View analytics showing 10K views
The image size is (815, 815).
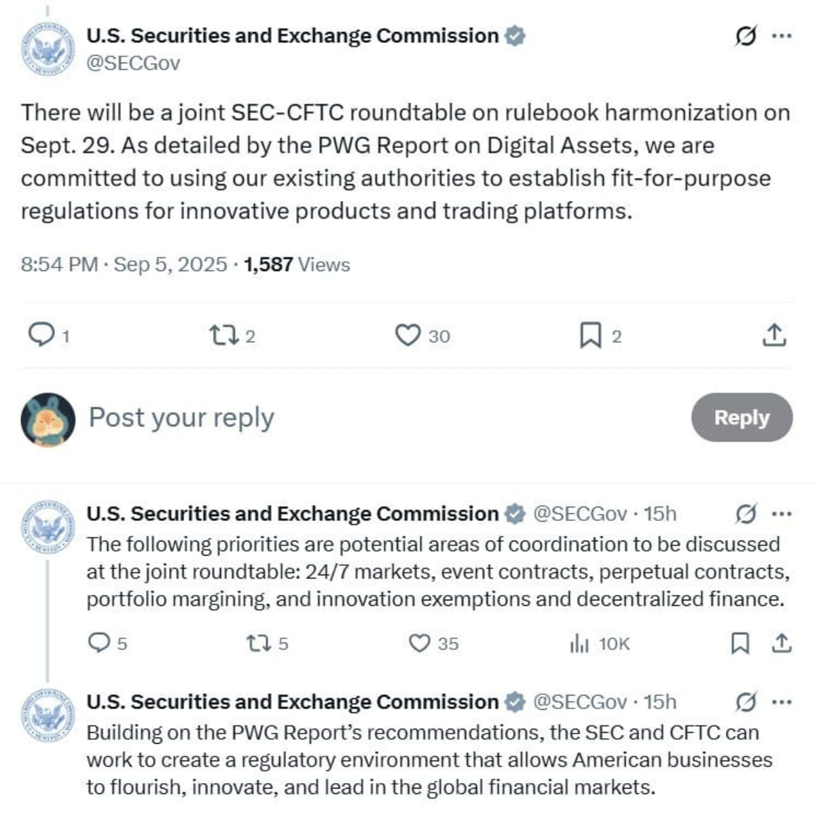coord(579,643)
